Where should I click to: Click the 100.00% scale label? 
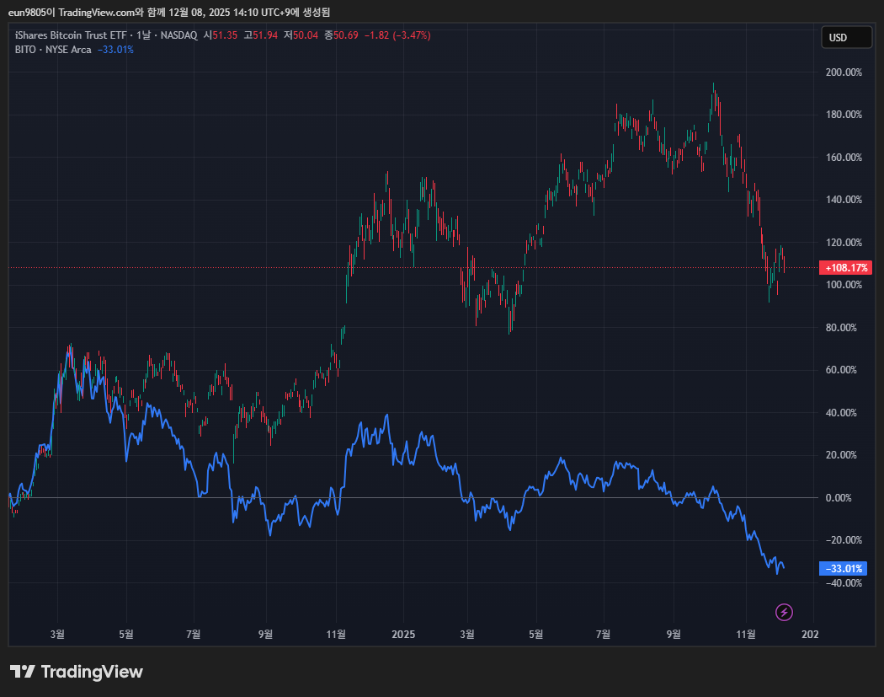pos(844,285)
